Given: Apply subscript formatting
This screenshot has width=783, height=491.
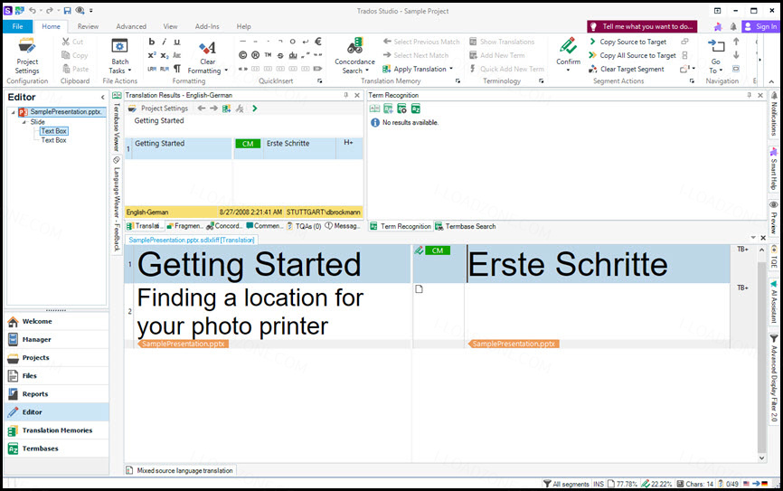Looking at the screenshot, I should pyautogui.click(x=165, y=55).
